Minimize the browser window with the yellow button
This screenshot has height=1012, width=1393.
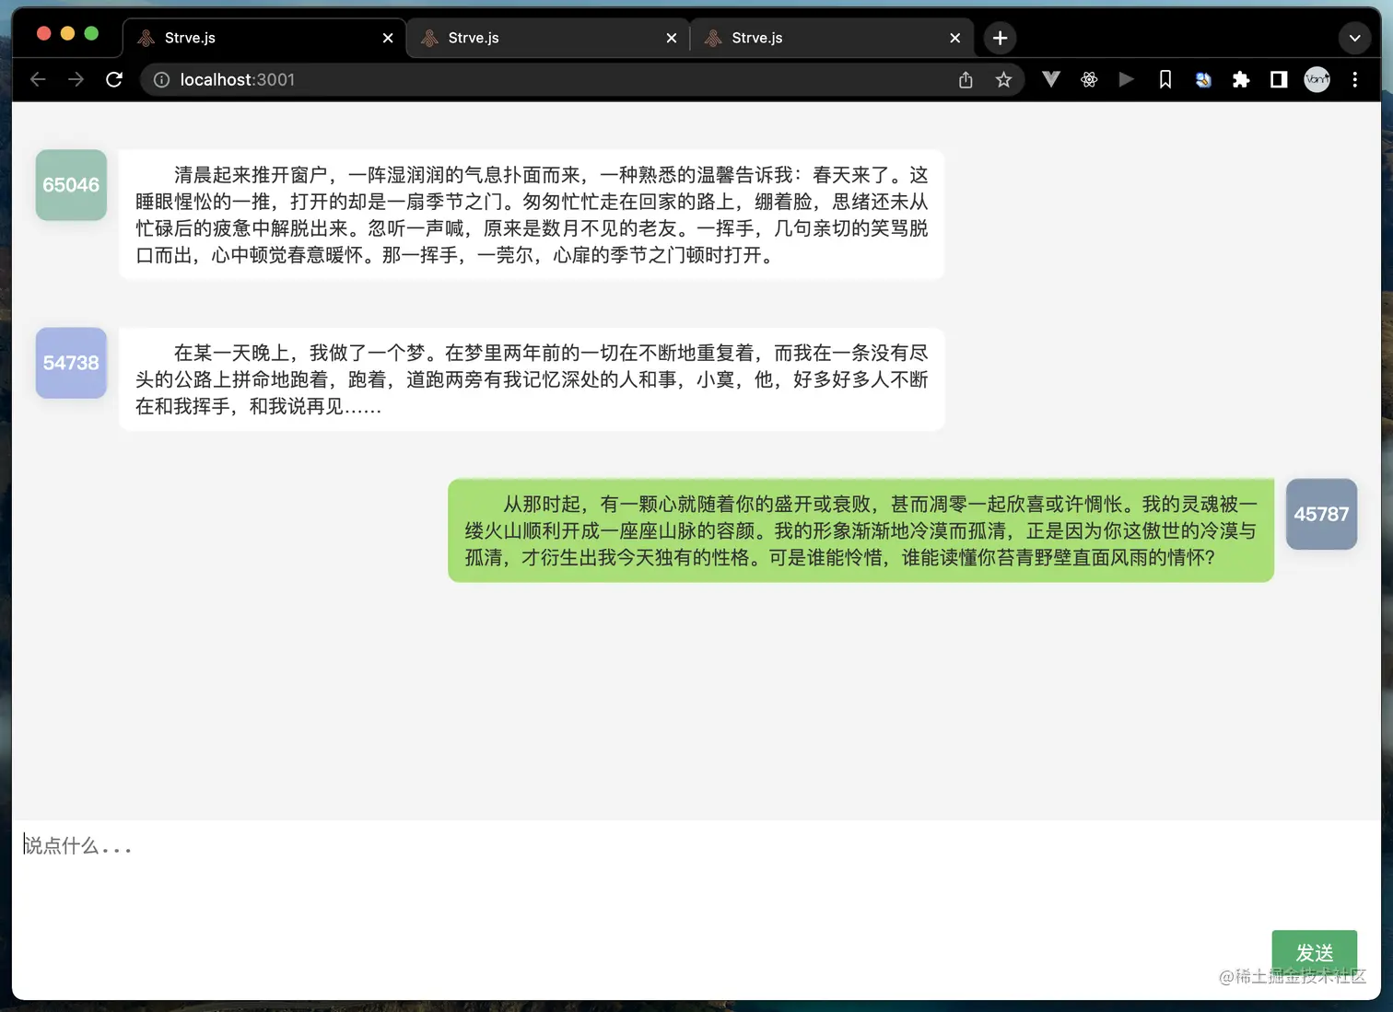67,34
